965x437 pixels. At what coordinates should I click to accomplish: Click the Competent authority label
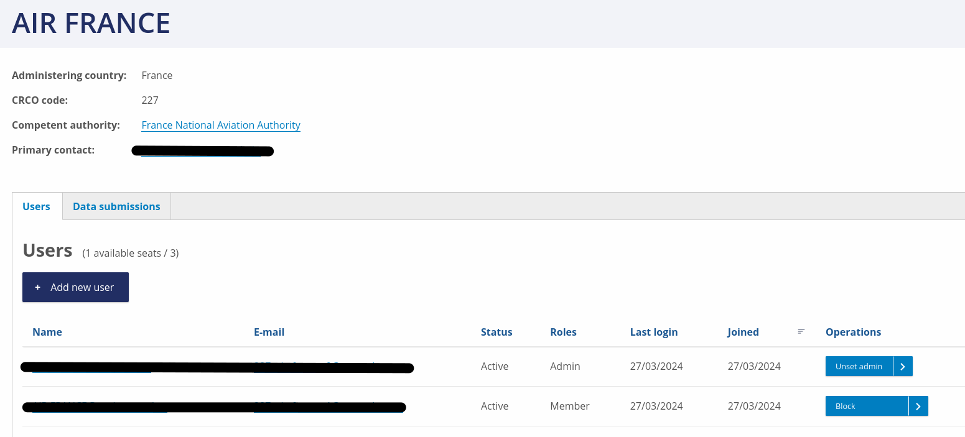coord(66,125)
